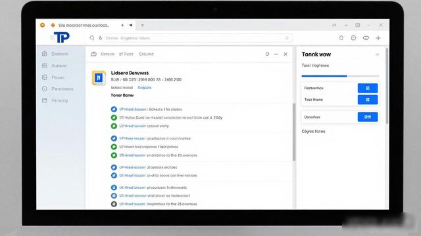Click the blue button beside Toat Itrana

pos(368,100)
